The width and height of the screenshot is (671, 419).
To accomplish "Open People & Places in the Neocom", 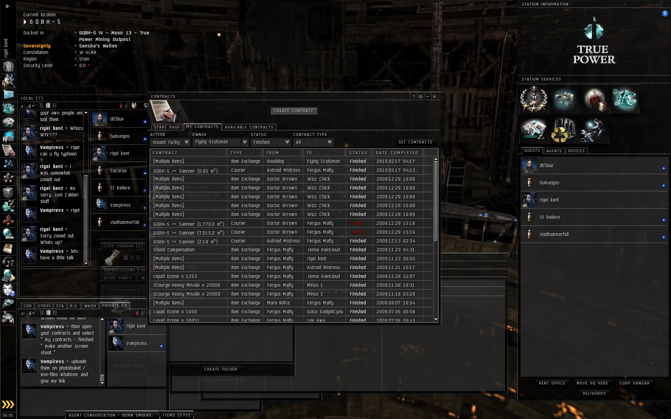I will [8, 81].
